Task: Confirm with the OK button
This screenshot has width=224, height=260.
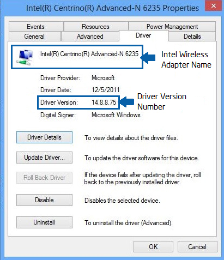Action: [153, 247]
